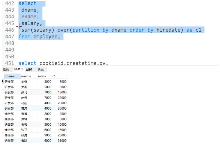Click the c1 value 26000
Viewport: 220px width, 146px height.
pos(62,103)
